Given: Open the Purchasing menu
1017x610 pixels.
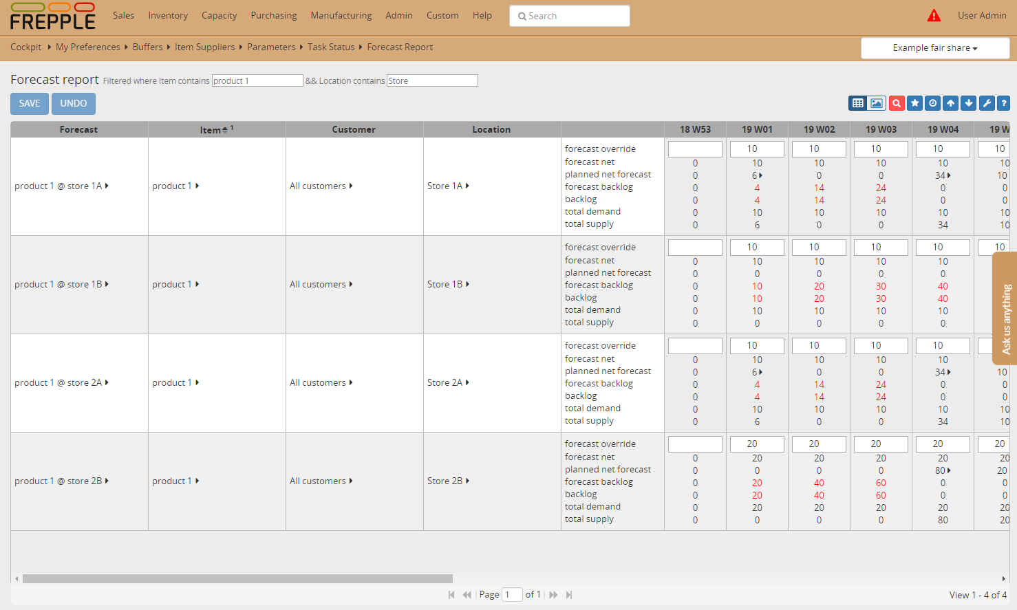Looking at the screenshot, I should [x=273, y=15].
